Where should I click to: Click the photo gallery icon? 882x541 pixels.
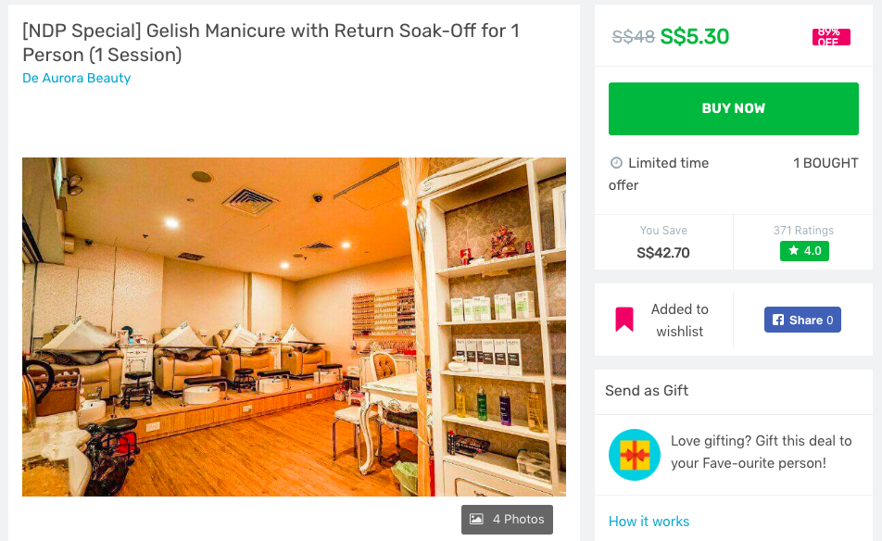pyautogui.click(x=476, y=520)
